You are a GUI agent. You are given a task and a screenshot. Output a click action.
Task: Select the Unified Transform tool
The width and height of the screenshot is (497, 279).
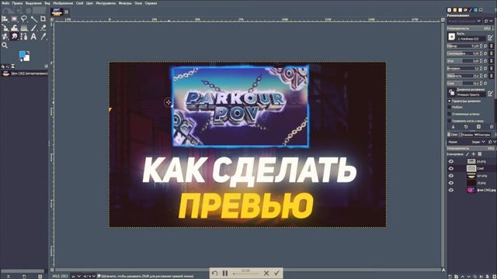5,28
